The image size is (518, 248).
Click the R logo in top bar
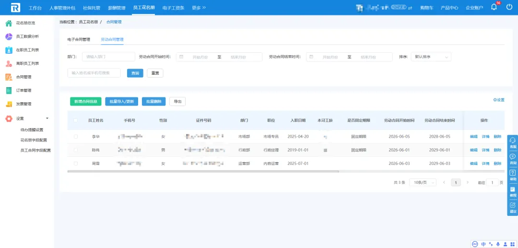click(15, 7)
